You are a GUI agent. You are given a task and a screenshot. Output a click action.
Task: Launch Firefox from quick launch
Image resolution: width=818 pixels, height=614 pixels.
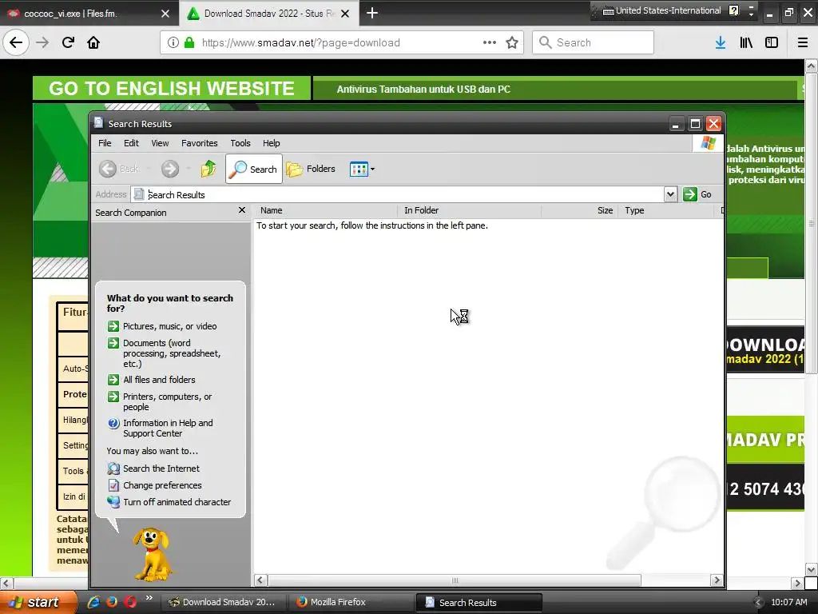[112, 602]
